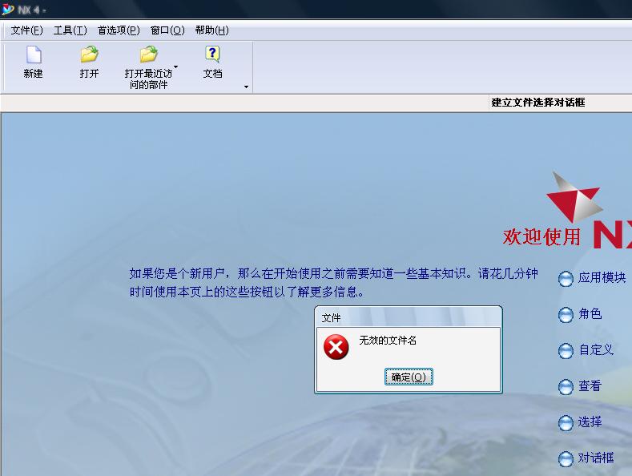The height and width of the screenshot is (476, 632).
Task: Click the 欢迎使用 welcome heading
Action: (541, 236)
